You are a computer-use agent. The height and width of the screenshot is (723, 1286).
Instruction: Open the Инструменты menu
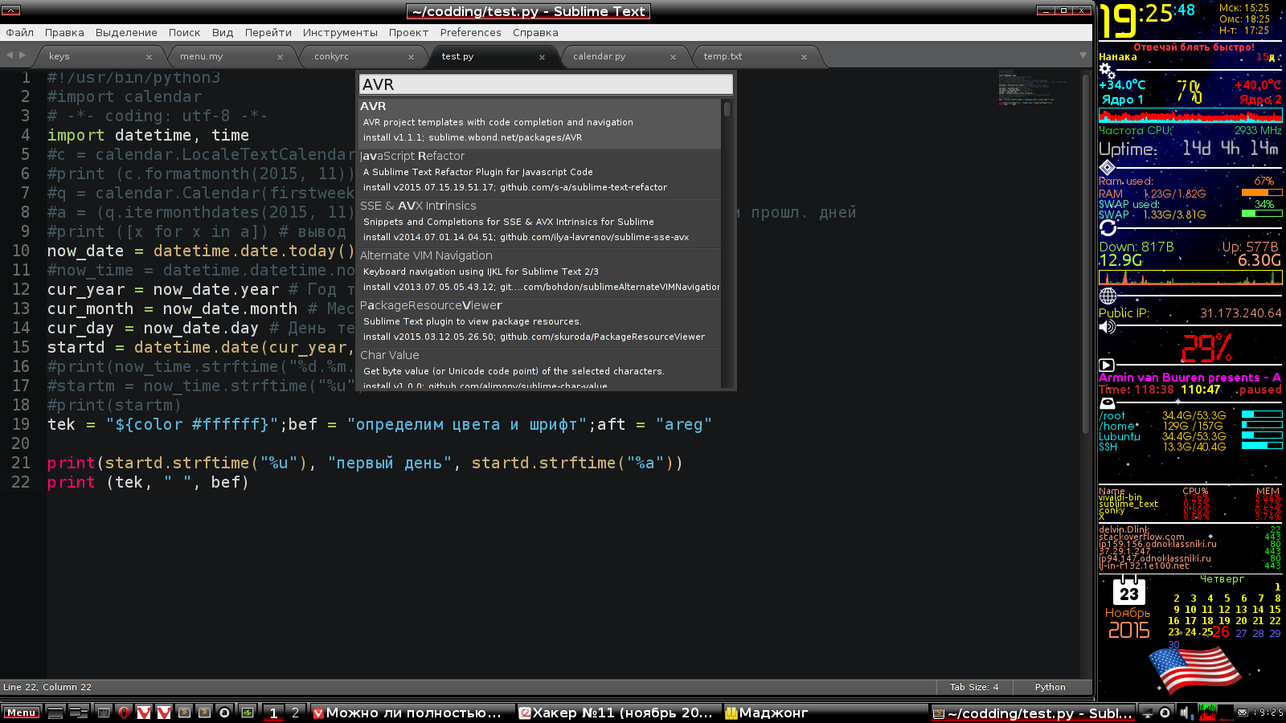pos(340,33)
